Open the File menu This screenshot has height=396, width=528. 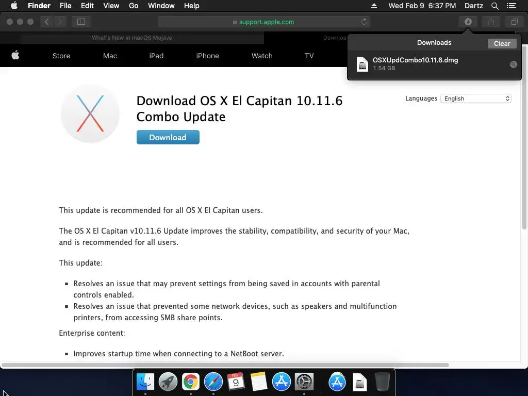[65, 6]
